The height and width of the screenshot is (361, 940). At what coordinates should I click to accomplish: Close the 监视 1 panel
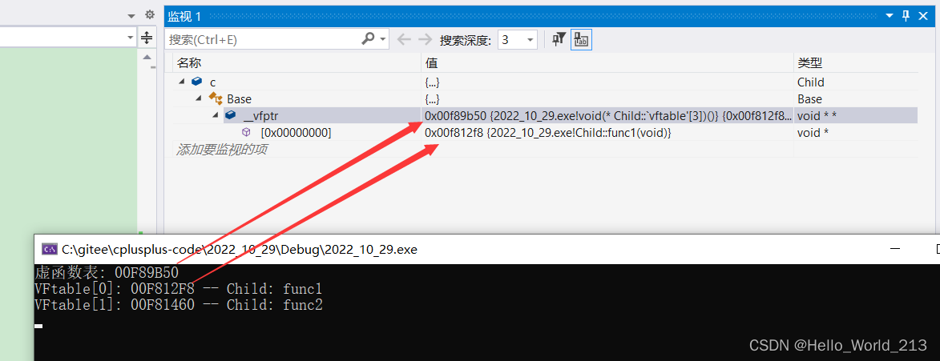(924, 16)
